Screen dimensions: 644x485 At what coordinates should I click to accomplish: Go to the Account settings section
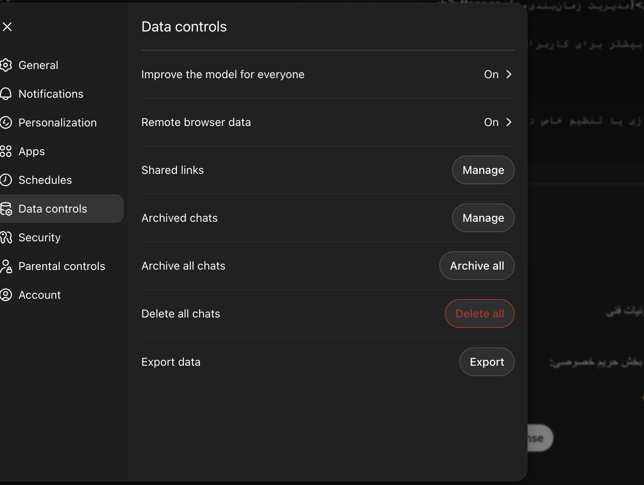(x=40, y=295)
